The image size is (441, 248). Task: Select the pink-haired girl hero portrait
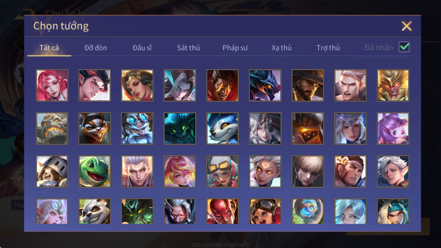[52, 85]
